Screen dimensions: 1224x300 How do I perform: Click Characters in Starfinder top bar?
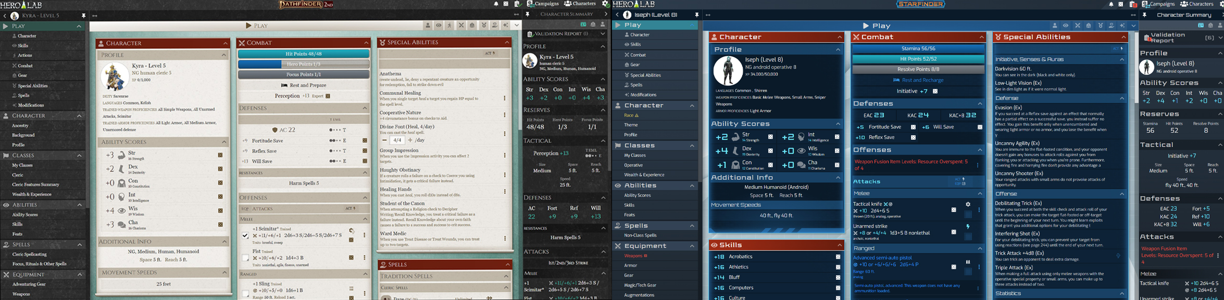(x=1198, y=4)
